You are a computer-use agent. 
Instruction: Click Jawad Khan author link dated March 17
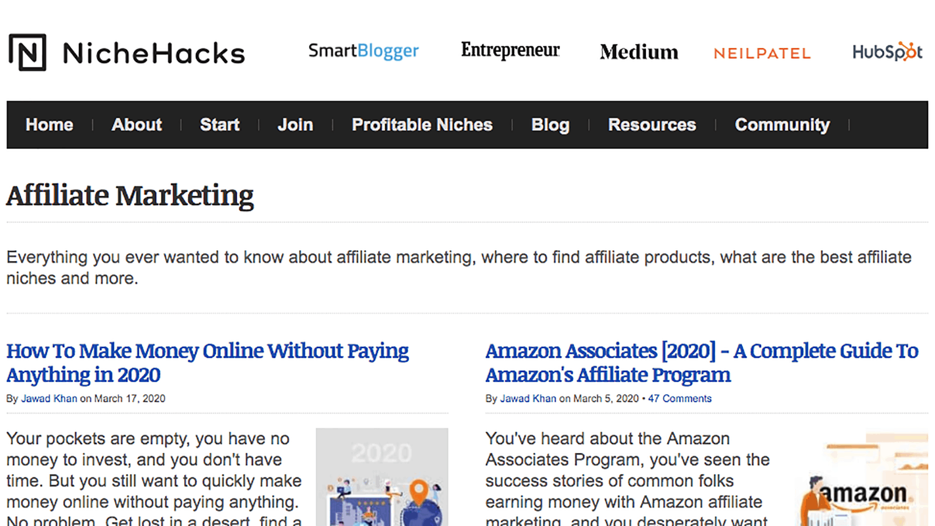point(49,398)
